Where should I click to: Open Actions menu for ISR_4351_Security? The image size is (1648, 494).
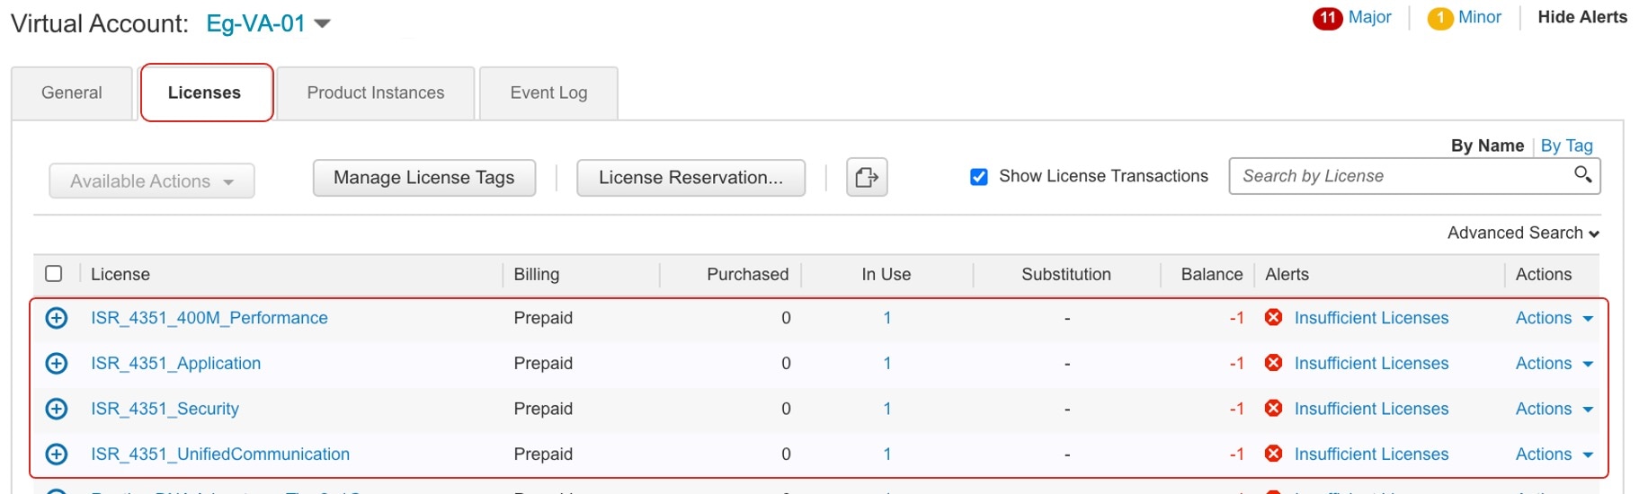1554,409
